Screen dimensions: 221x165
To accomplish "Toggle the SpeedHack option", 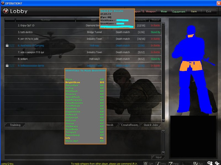I will [x=85, y=97].
